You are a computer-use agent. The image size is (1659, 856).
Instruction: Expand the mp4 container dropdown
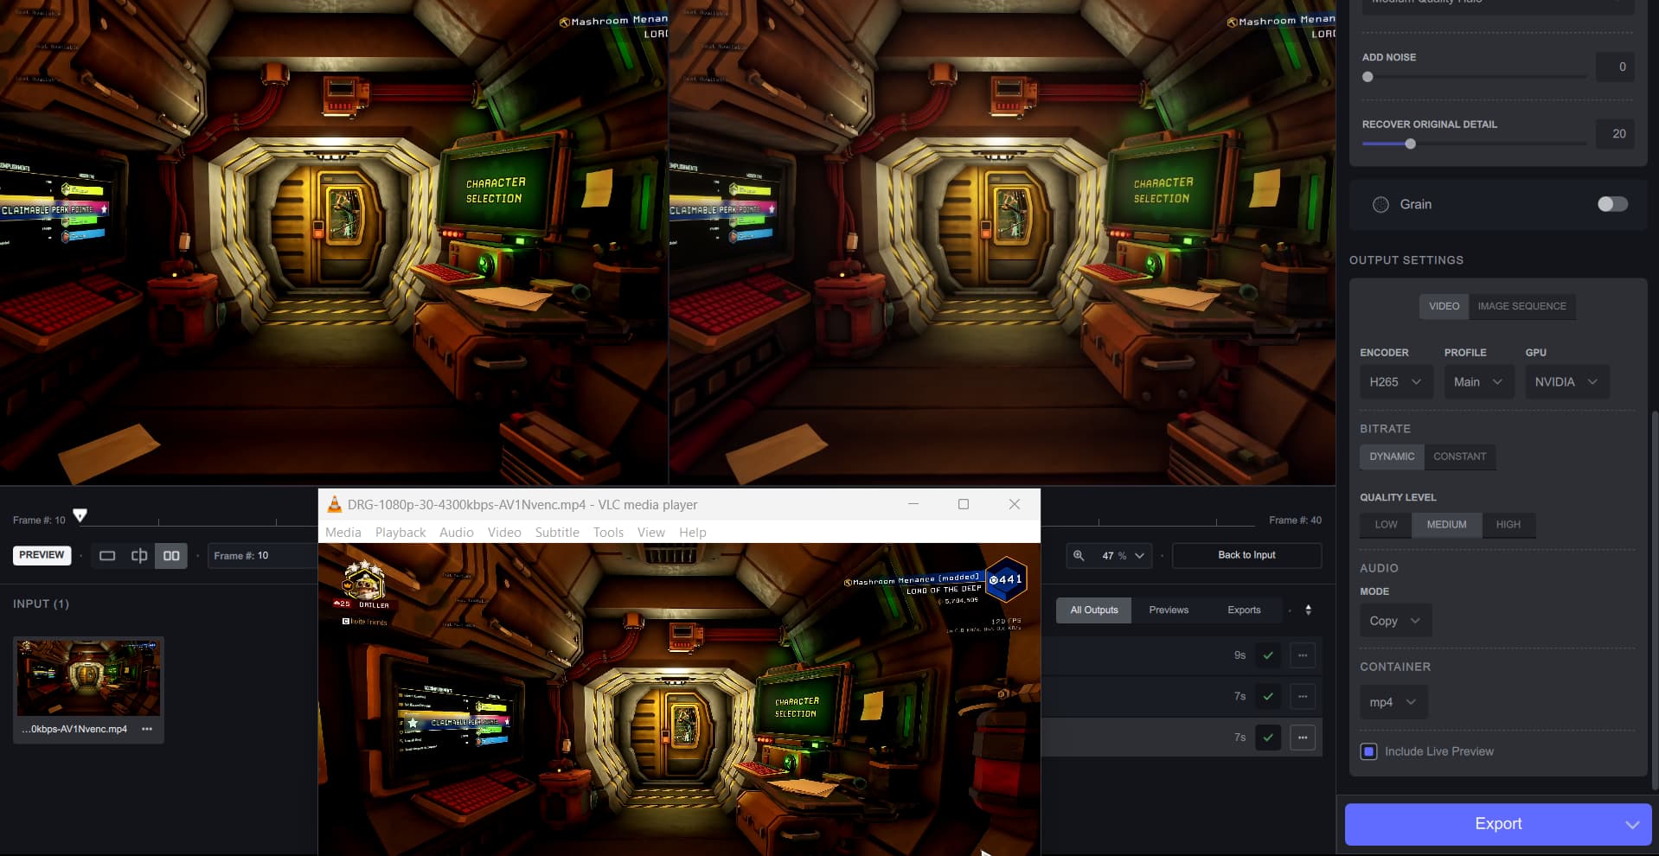(x=1393, y=702)
